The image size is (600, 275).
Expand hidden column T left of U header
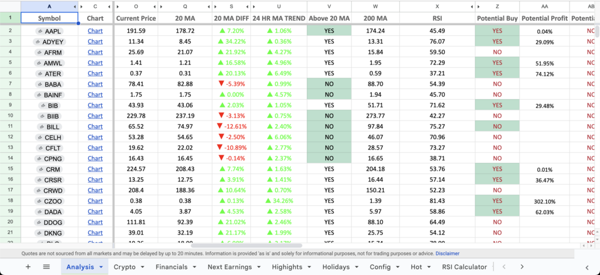coord(254,7)
